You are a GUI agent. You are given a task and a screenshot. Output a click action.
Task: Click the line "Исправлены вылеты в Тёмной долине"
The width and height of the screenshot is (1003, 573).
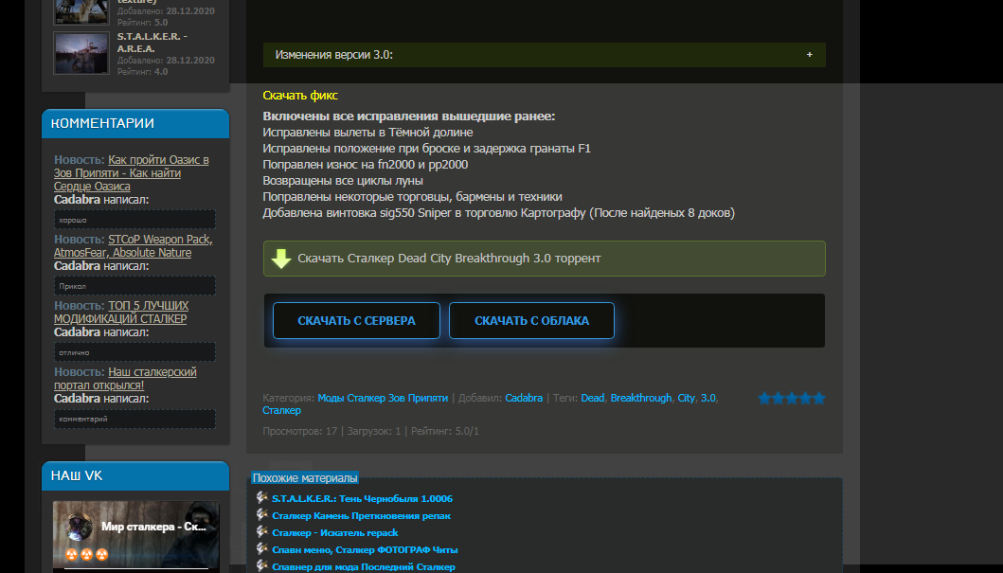pyautogui.click(x=367, y=133)
